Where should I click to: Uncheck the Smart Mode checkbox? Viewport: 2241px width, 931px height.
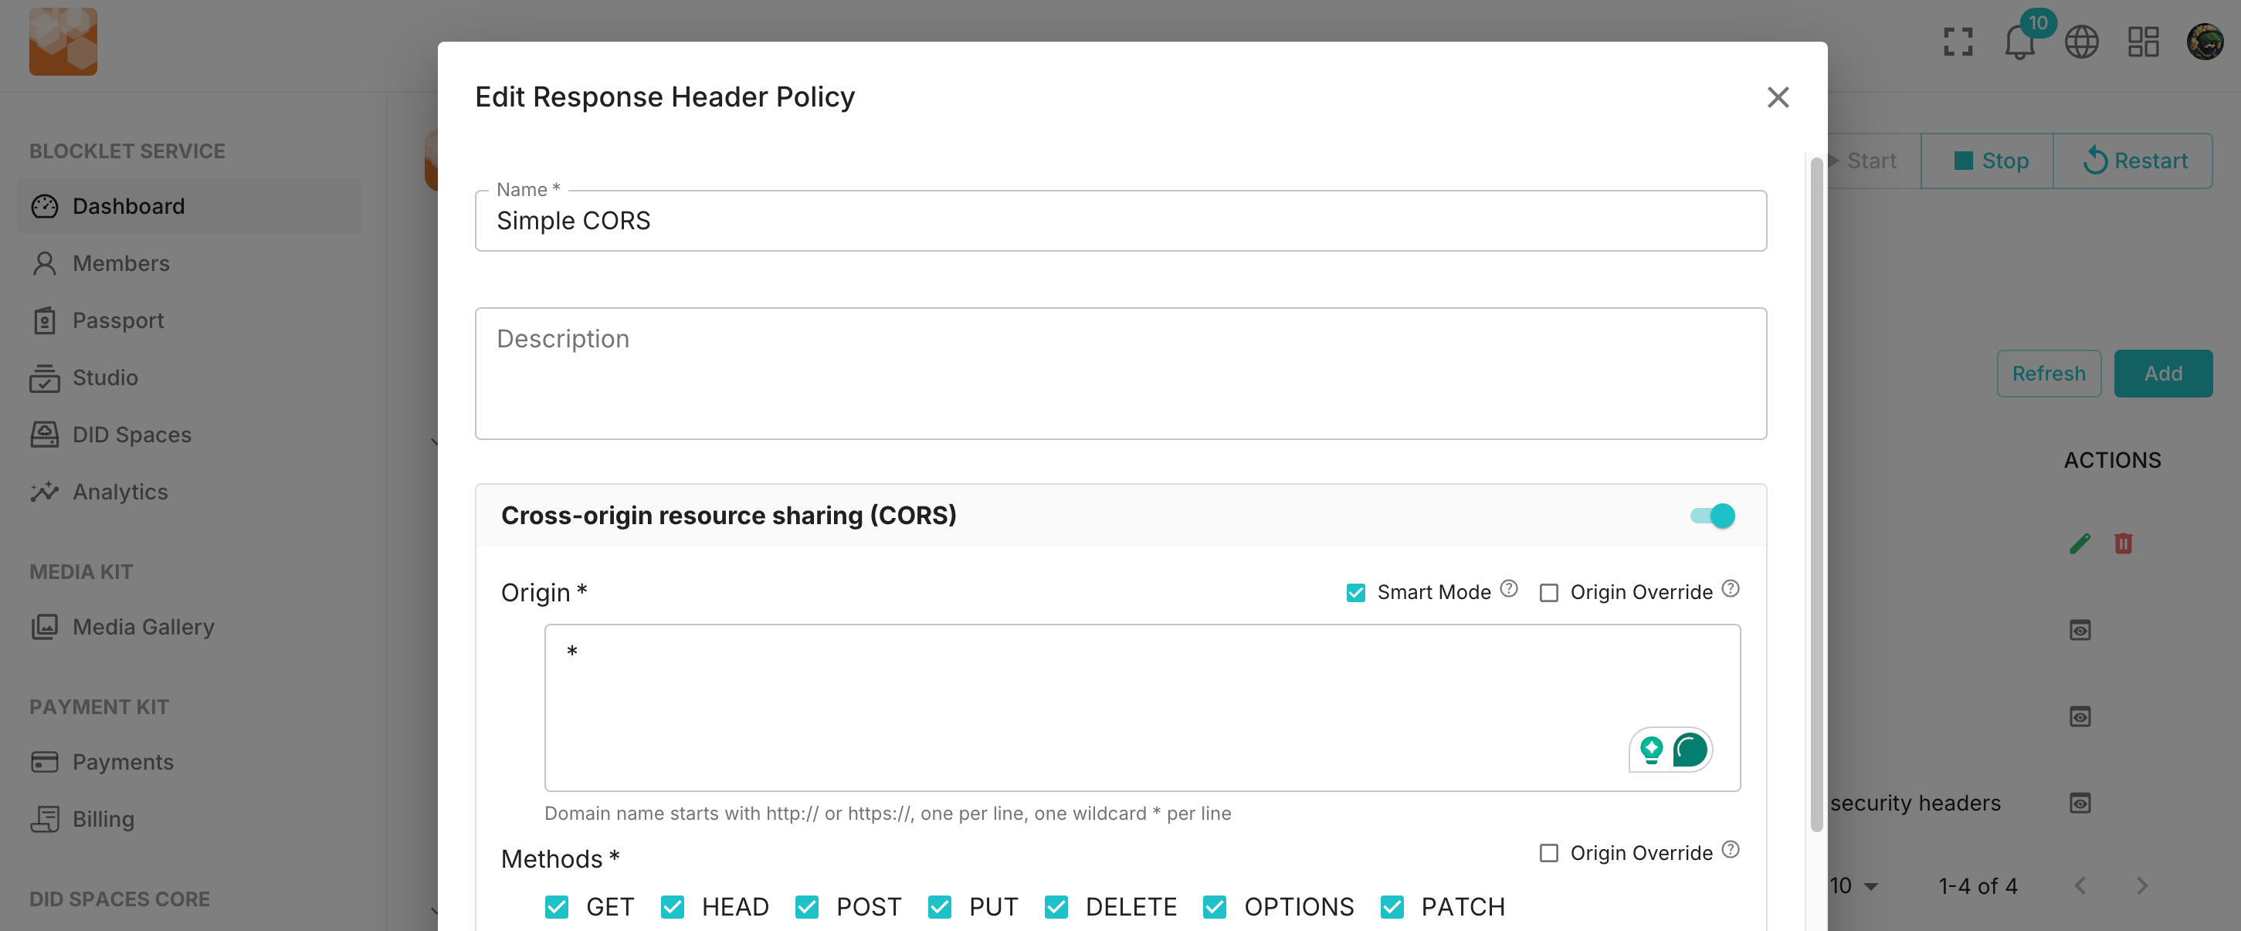click(1355, 593)
